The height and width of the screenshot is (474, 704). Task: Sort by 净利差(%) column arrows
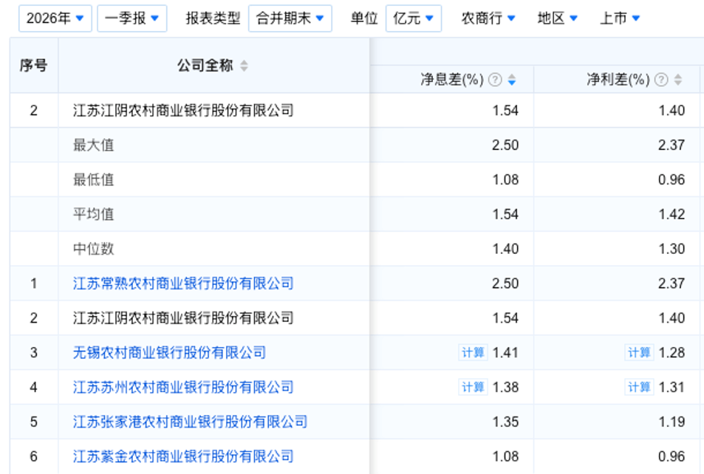click(678, 80)
